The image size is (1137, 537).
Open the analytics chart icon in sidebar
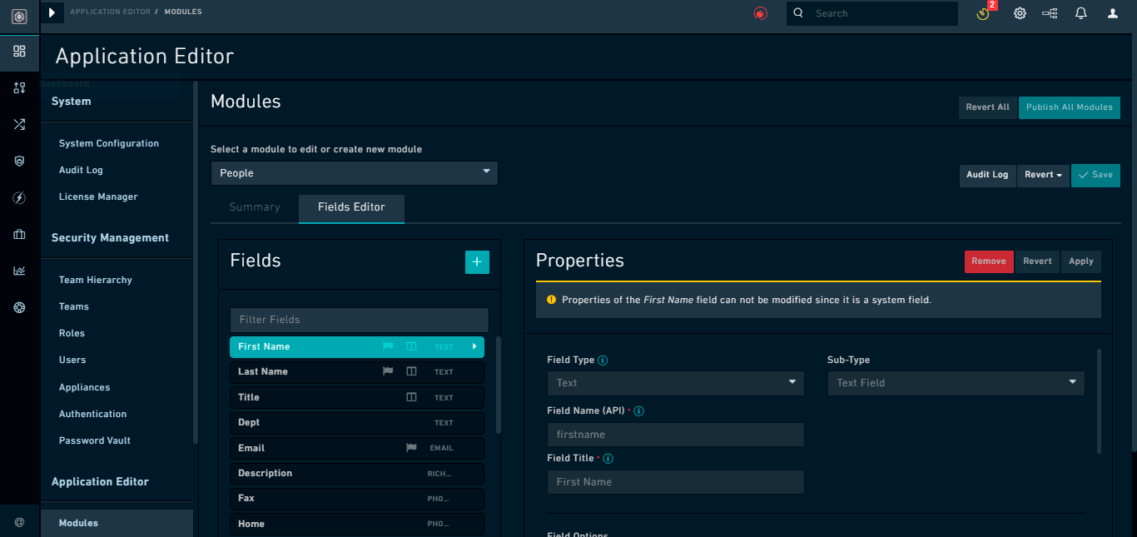[18, 271]
